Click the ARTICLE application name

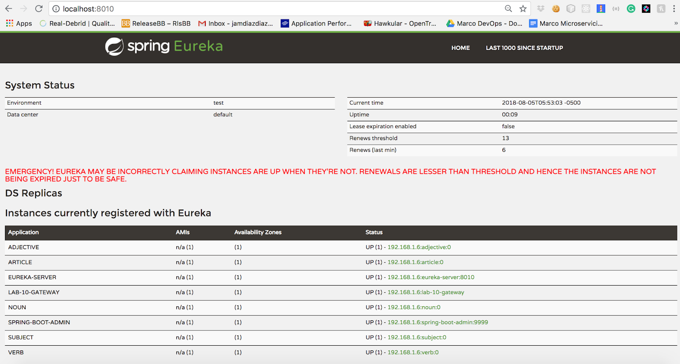[20, 262]
